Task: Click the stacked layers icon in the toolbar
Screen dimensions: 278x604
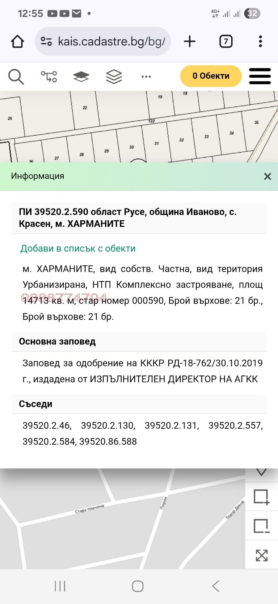Action: click(x=113, y=76)
